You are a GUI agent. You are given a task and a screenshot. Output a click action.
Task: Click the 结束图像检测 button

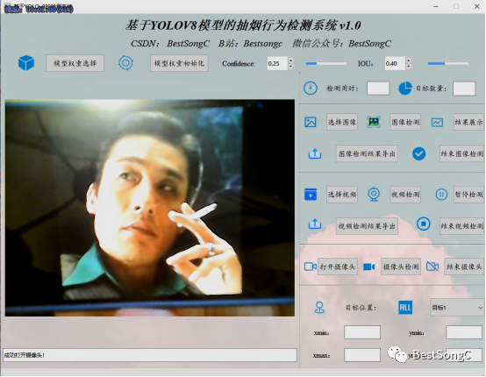pyautogui.click(x=461, y=153)
